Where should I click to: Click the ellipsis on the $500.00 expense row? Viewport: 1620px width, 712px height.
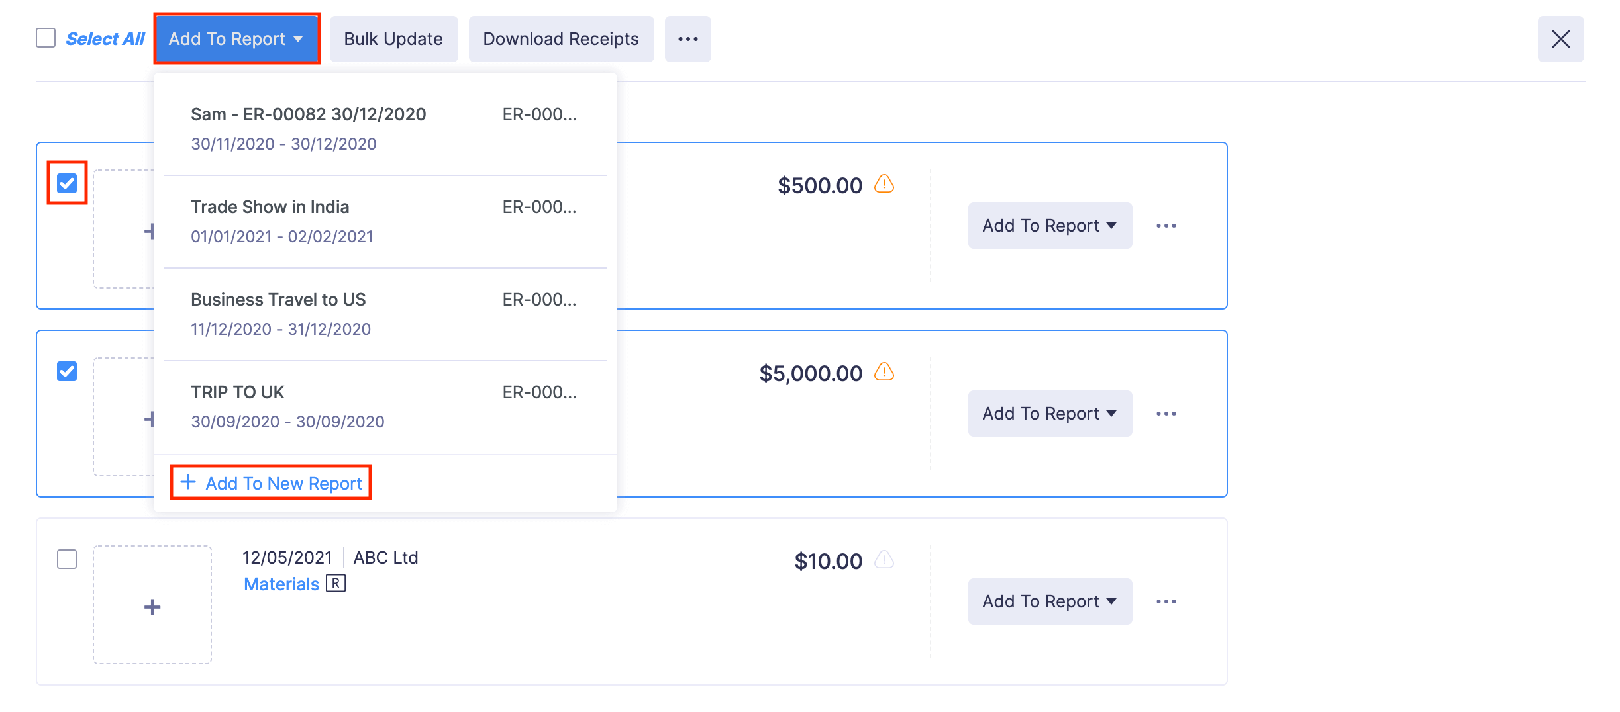pos(1167,226)
